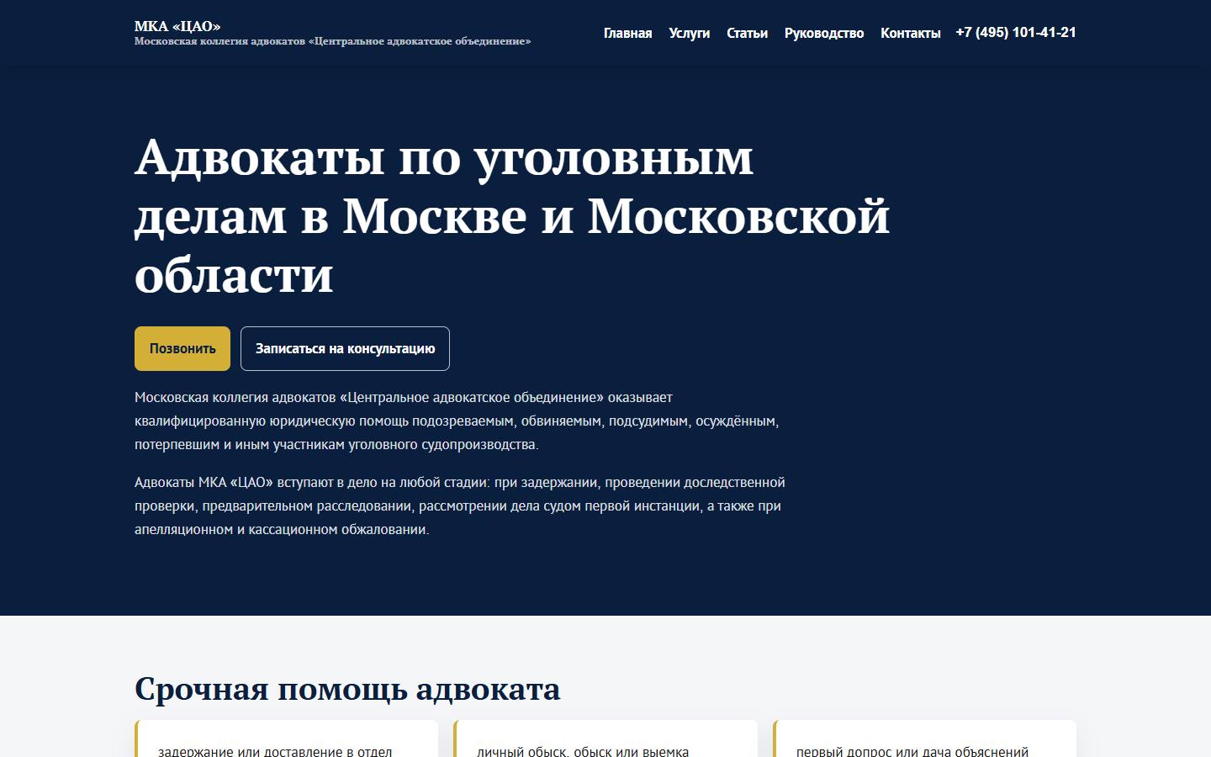Select the задержание или доставление в отдел card
The image size is (1211, 757).
tap(286, 739)
